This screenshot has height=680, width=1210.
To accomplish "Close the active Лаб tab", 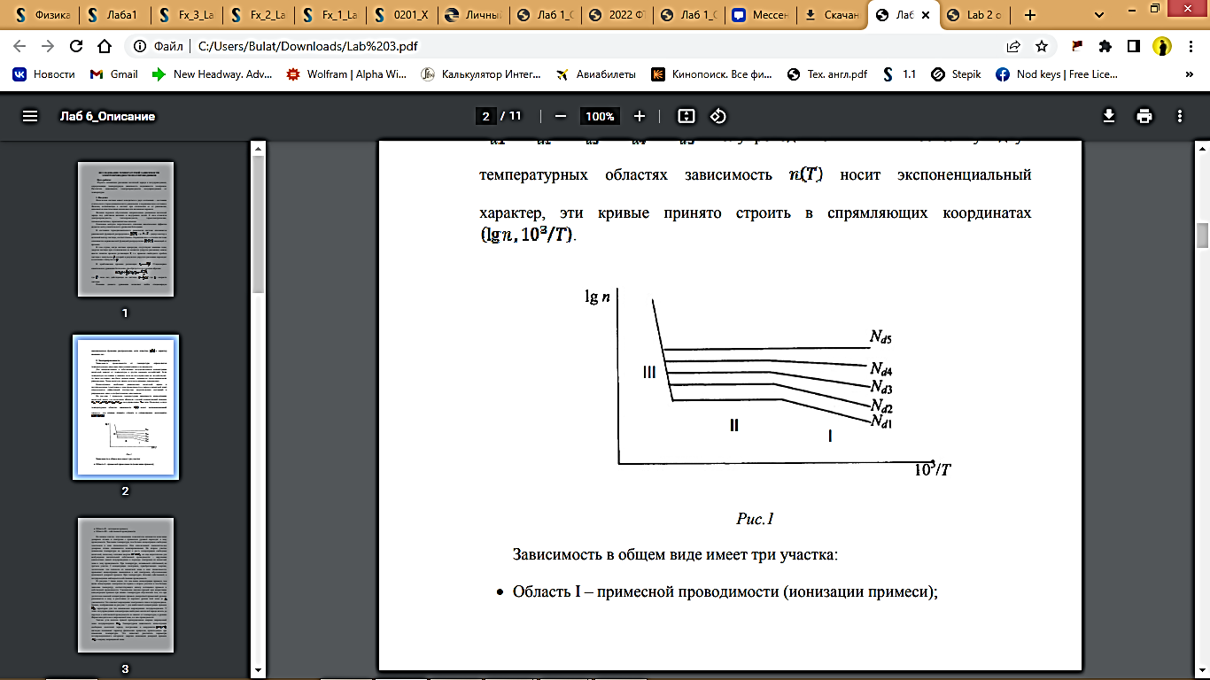I will pyautogui.click(x=927, y=15).
